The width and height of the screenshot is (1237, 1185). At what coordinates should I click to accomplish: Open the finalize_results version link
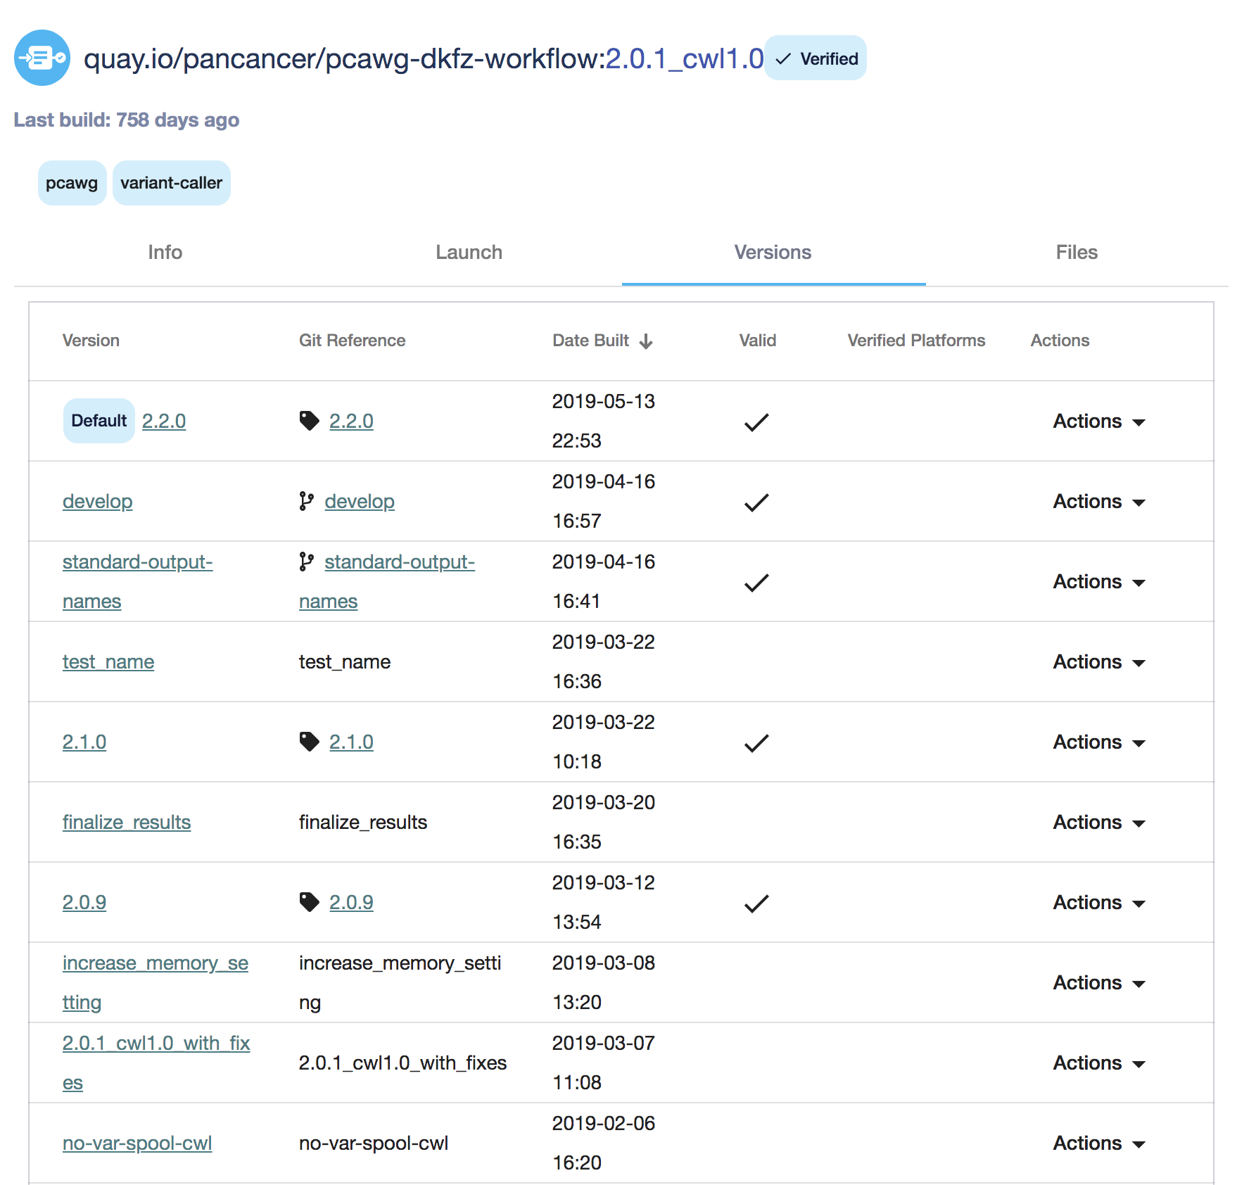[x=126, y=822]
